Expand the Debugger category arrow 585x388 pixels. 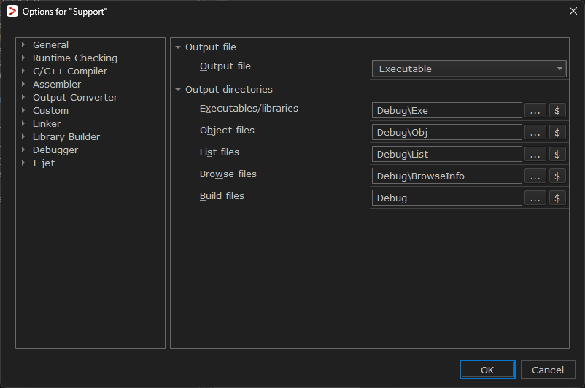click(23, 150)
